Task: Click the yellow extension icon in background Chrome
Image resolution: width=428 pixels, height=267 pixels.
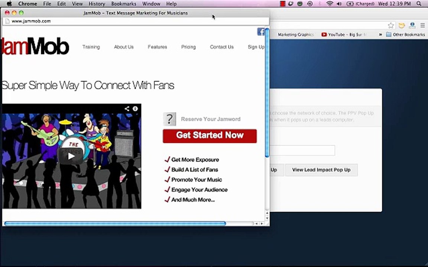Action: [x=402, y=26]
